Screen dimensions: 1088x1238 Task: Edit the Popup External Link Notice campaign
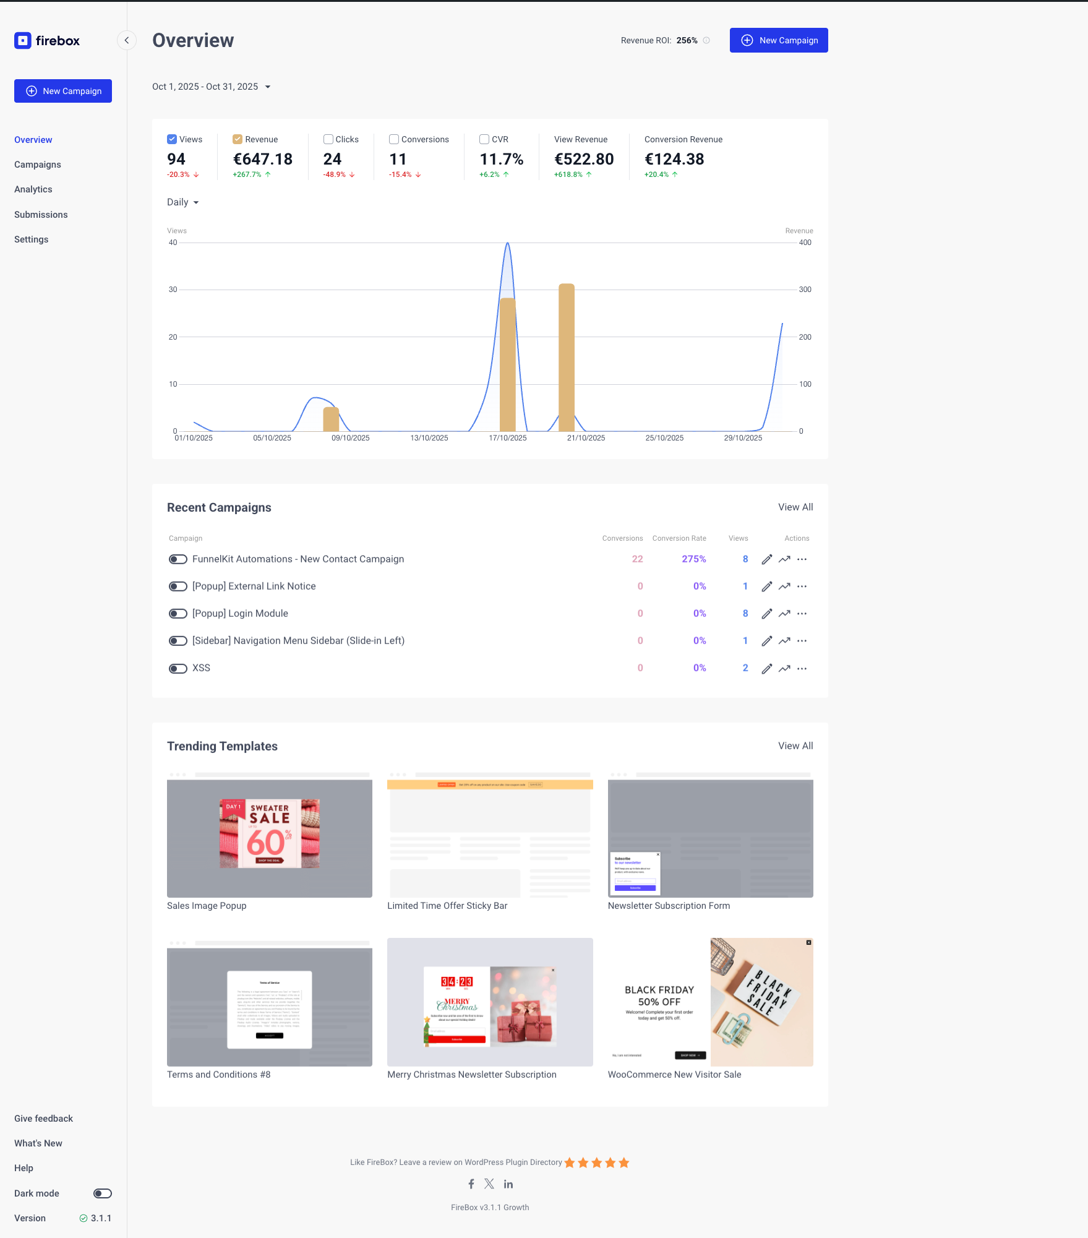tap(767, 587)
